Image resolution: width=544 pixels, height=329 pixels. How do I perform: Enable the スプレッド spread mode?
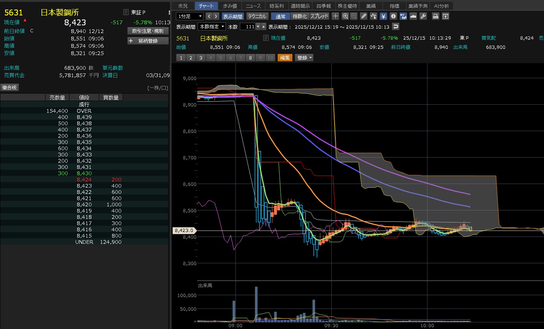point(320,16)
